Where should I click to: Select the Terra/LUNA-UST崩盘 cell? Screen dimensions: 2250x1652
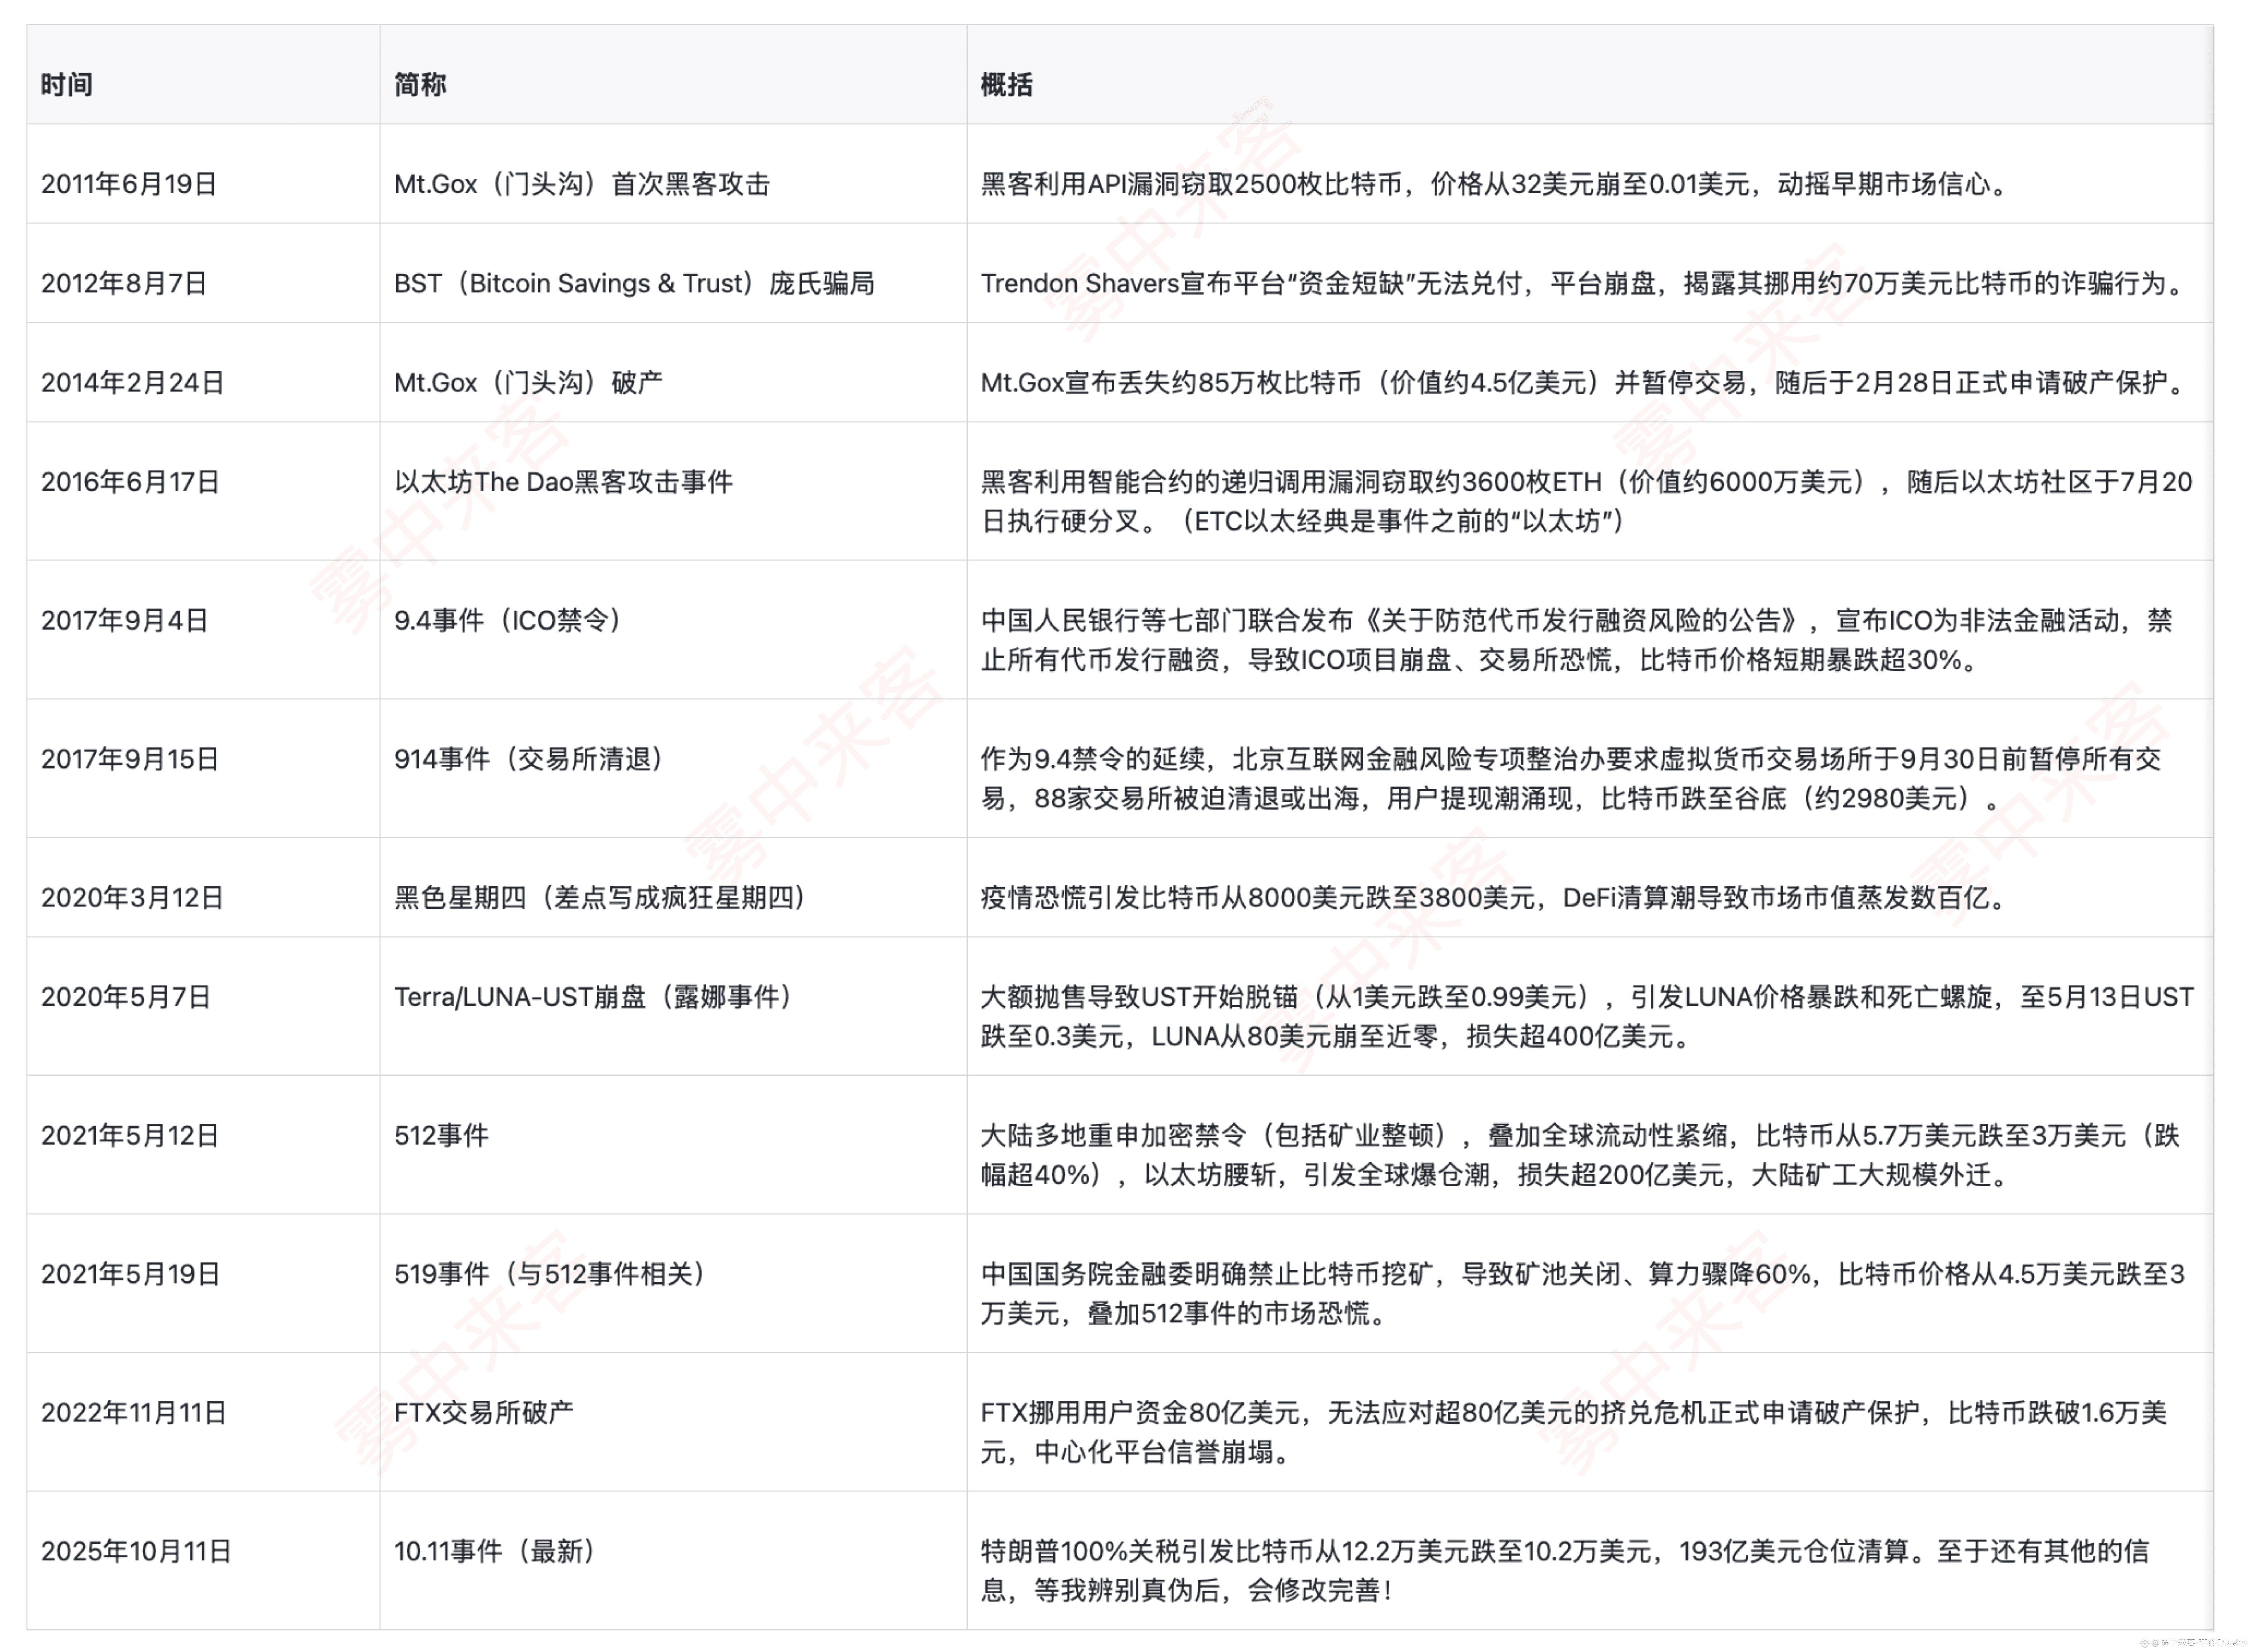593,997
